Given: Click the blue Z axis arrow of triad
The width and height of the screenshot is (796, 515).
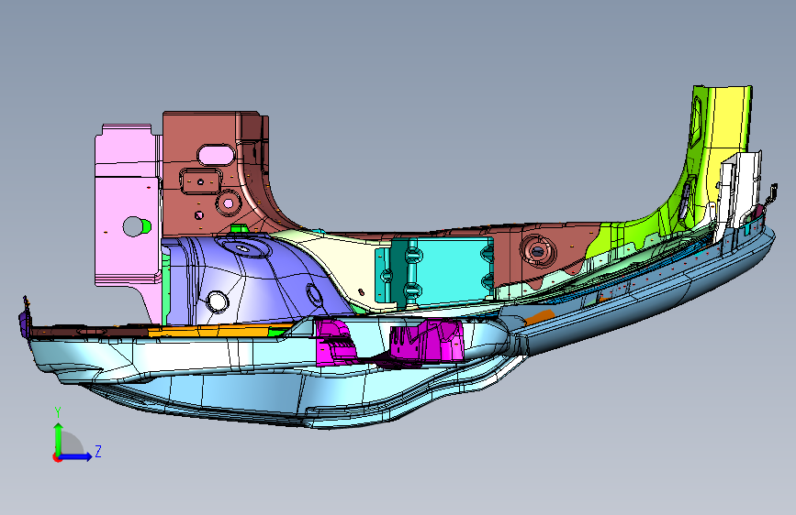Looking at the screenshot, I should point(75,456).
